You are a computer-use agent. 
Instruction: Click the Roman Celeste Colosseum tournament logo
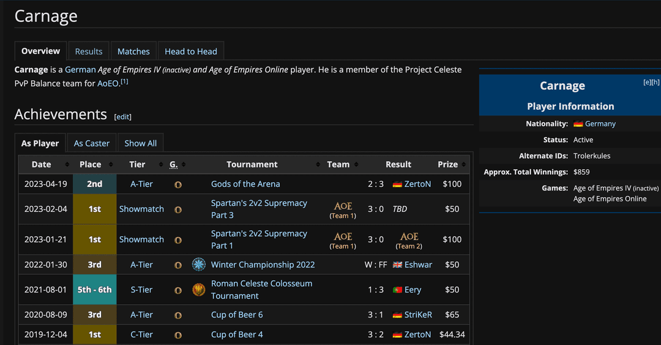pyautogui.click(x=198, y=290)
